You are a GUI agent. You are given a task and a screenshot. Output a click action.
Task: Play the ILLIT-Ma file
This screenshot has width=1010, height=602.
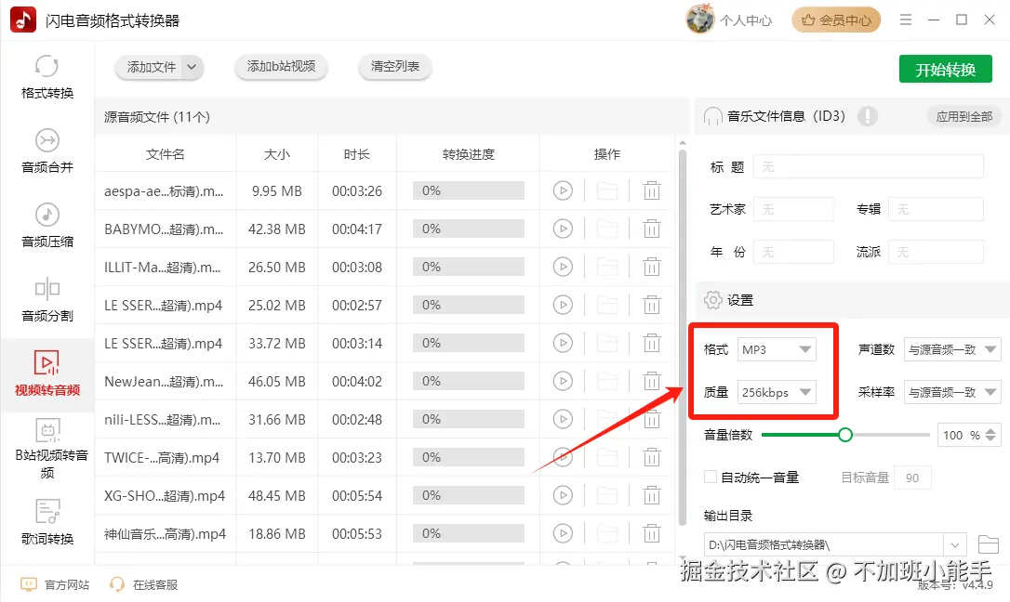[563, 267]
